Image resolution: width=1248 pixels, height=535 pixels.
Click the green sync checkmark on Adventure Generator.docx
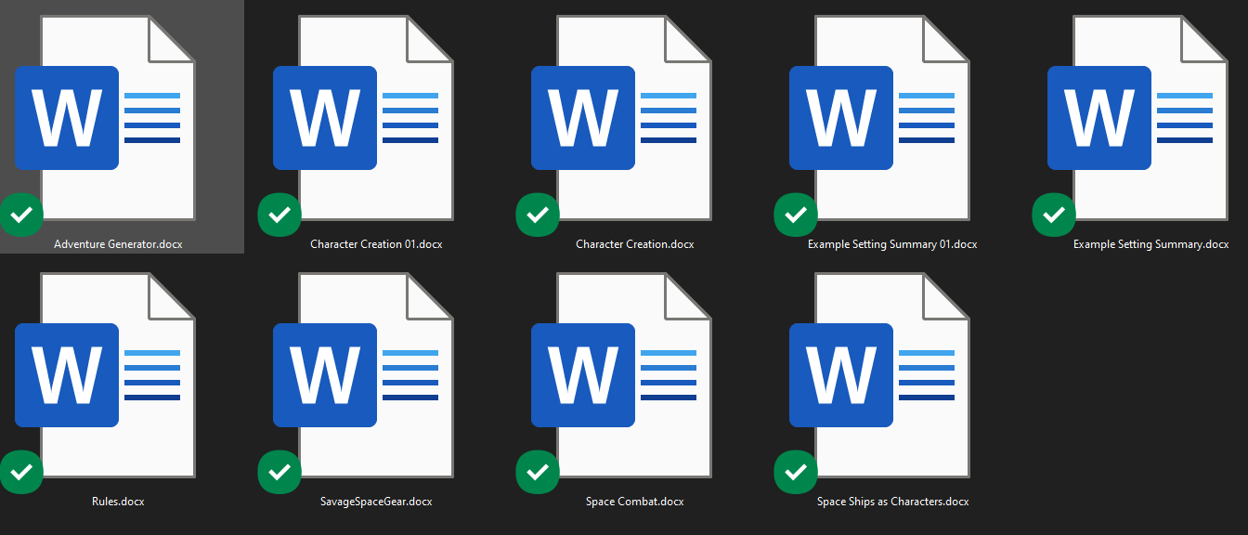pyautogui.click(x=21, y=215)
